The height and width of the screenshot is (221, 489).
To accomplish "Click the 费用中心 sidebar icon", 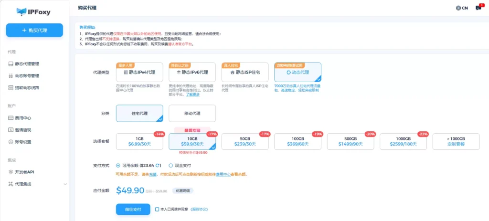I will (11, 117).
